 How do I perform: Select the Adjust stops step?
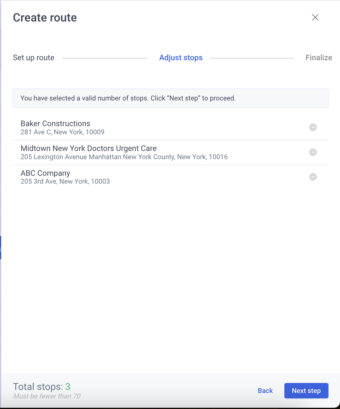pos(181,57)
